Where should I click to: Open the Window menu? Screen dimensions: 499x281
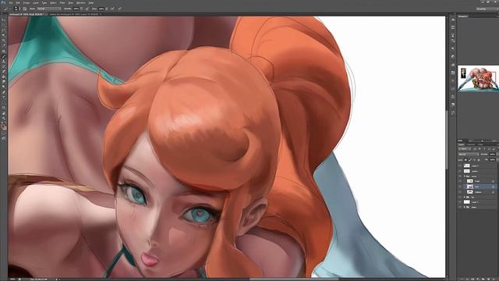pyautogui.click(x=81, y=3)
